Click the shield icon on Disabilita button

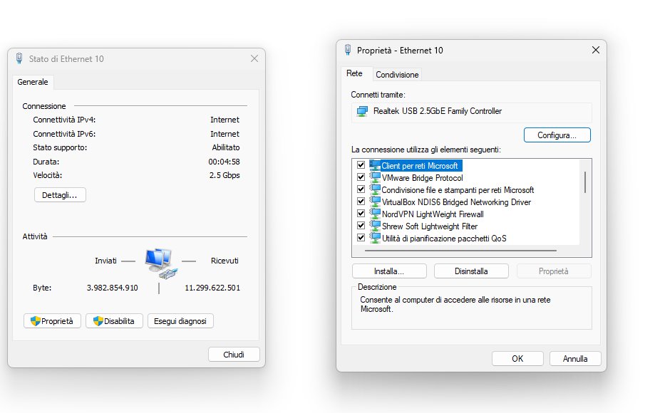(98, 321)
